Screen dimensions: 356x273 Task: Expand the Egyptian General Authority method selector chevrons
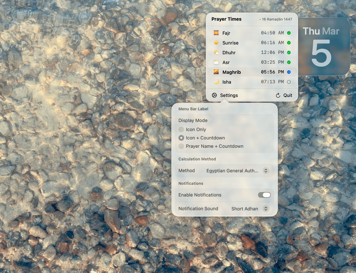coord(266,171)
